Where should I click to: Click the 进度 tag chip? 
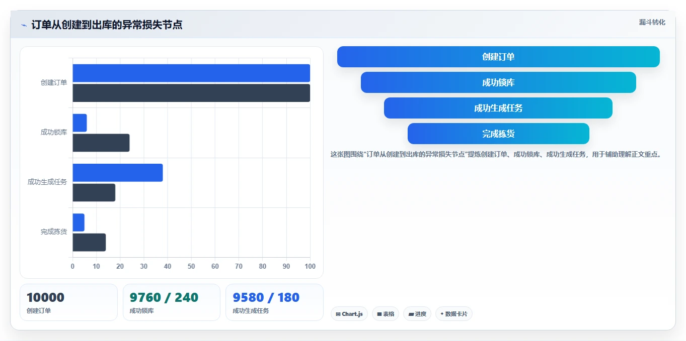click(x=417, y=314)
